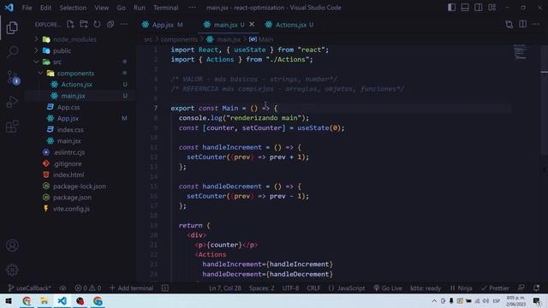Click components in the breadcrumb path
The image size is (548, 308).
click(179, 39)
